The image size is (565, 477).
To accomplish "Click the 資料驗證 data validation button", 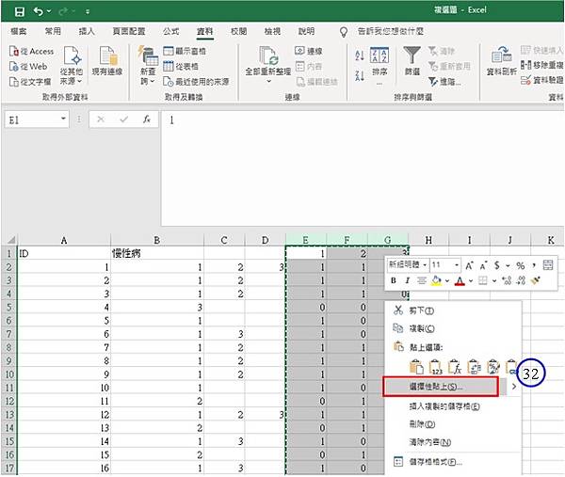I will coord(541,80).
